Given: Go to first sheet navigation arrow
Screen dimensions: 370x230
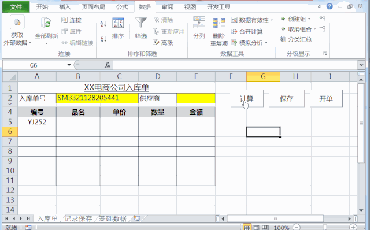Looking at the screenshot, I should [6, 218].
